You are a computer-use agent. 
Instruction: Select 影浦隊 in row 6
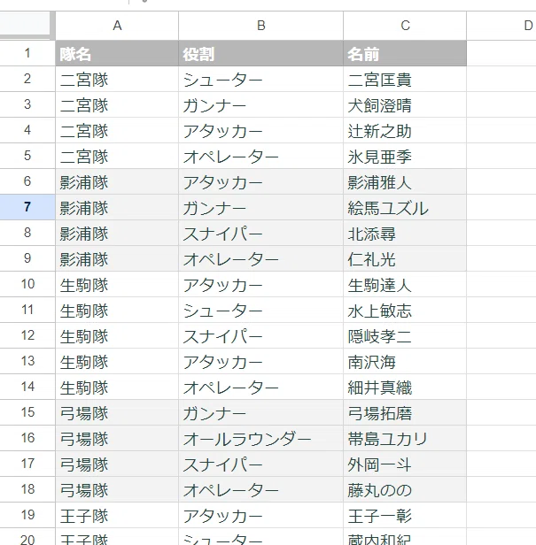[117, 181]
